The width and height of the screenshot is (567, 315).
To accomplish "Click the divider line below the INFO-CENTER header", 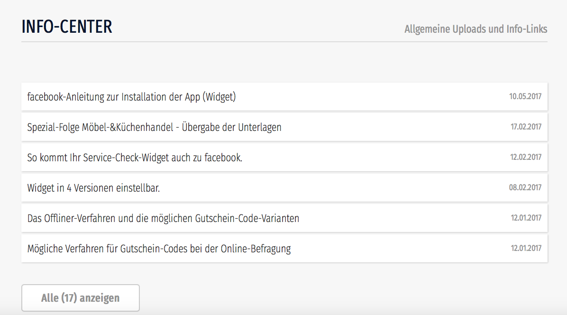I will 284,42.
